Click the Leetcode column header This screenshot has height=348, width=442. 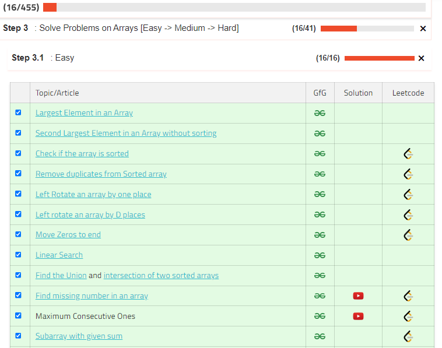(408, 93)
